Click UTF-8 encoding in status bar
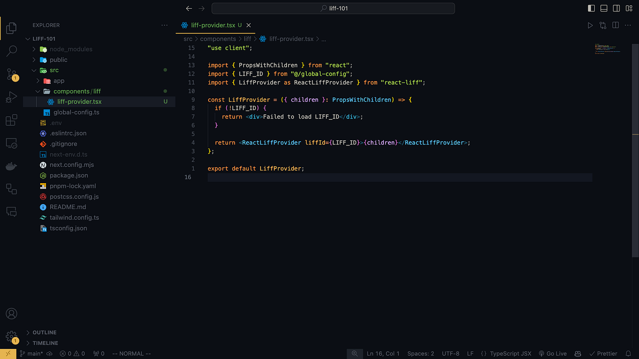Image resolution: width=639 pixels, height=359 pixels. click(450, 354)
